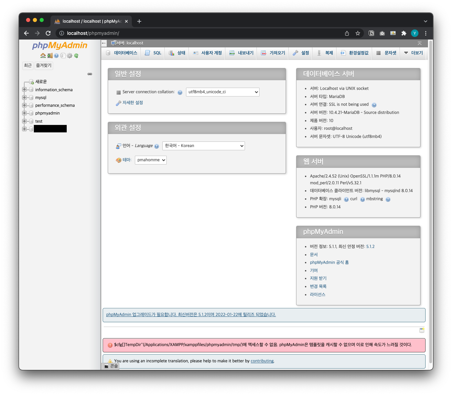Open the 데이터베이스 tab

point(122,53)
